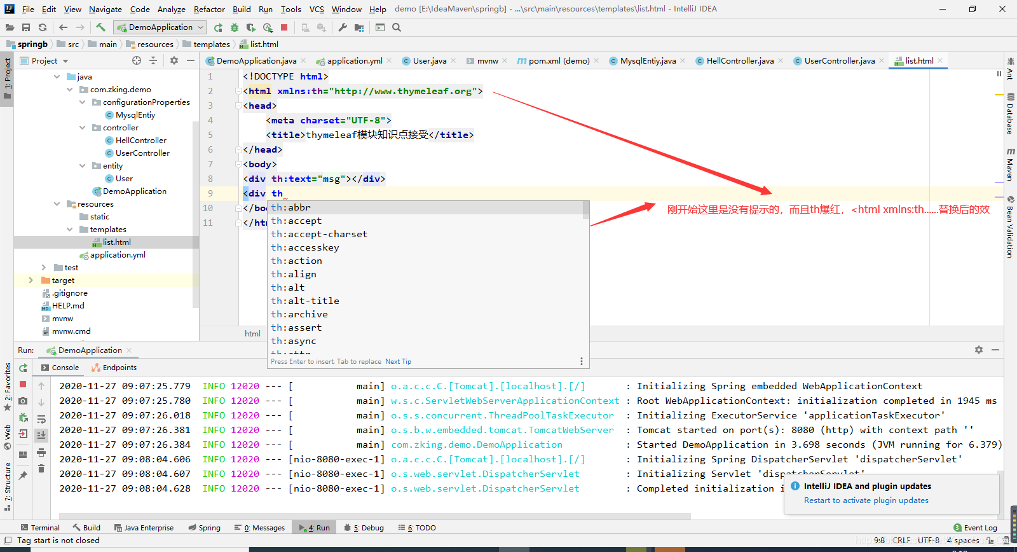This screenshot has width=1017, height=552.
Task: Collapse the controller package
Action: click(82, 127)
